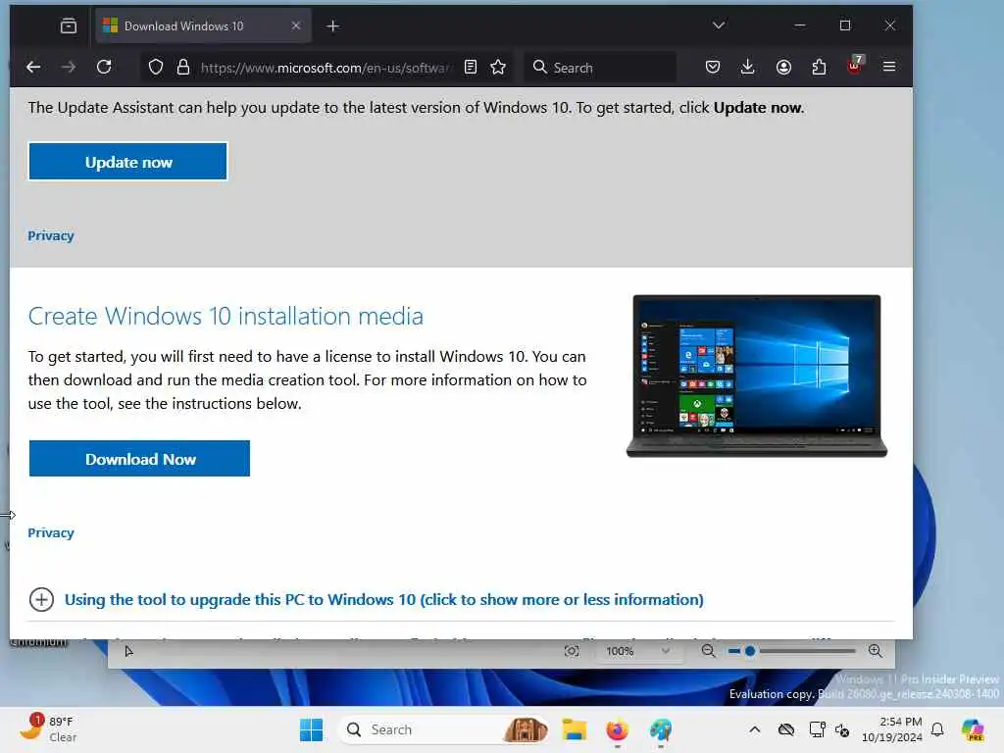List all tabs with the chevron
This screenshot has width=1004, height=753.
point(719,25)
